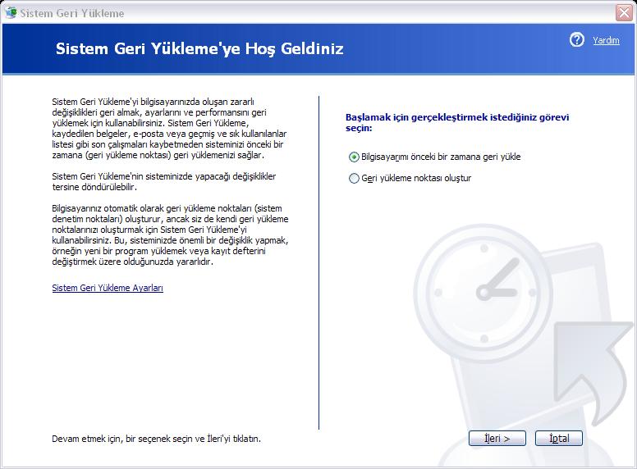Click paragraph starting 'Sistem Geri Yükleme'yi bilgisayarınızda'
This screenshot has width=637, height=469.
coord(169,128)
